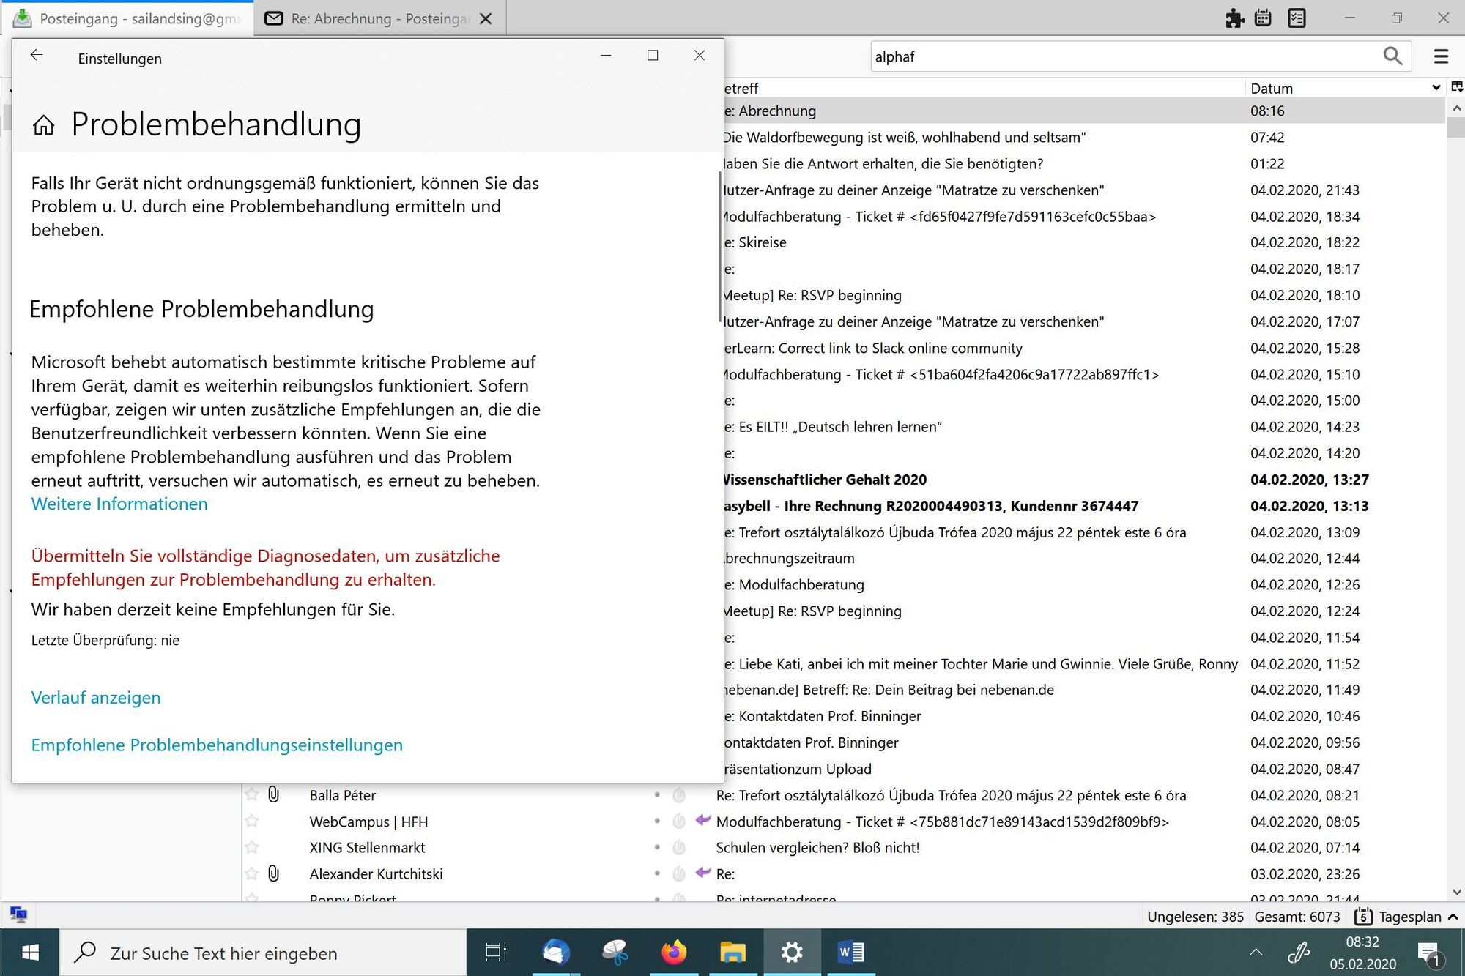This screenshot has width=1465, height=976.
Task: Click replied arrow icon on WebCampus row
Action: point(703,820)
